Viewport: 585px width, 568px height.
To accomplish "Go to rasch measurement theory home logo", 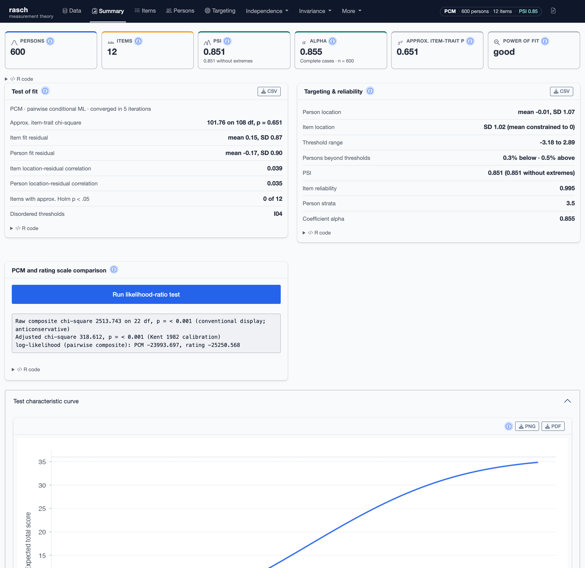I will pyautogui.click(x=31, y=12).
